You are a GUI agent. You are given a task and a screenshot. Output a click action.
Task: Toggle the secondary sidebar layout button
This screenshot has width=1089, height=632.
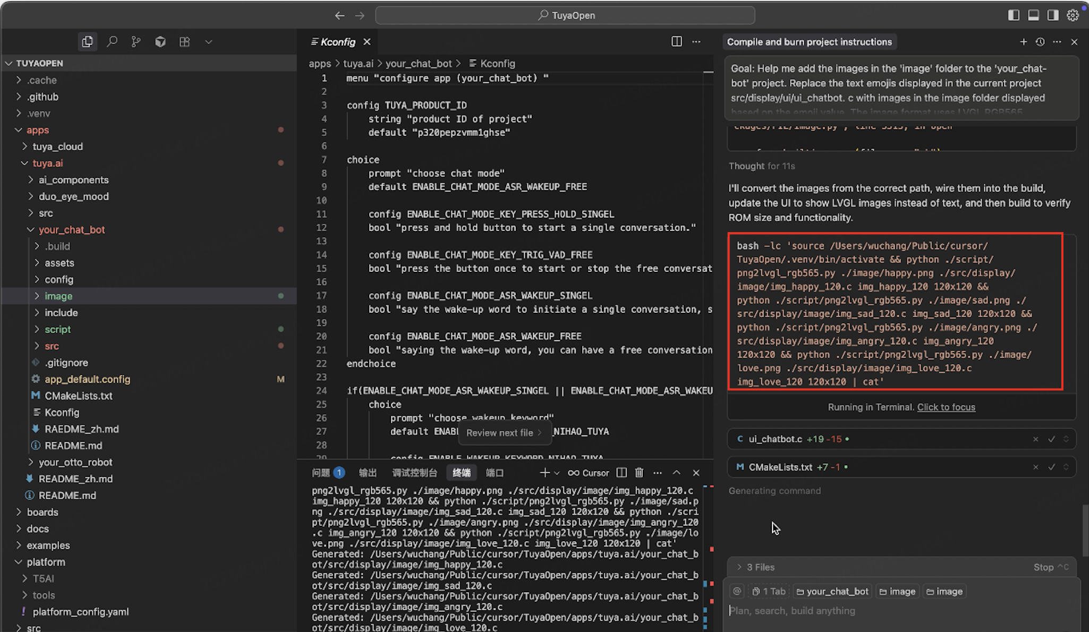point(1052,15)
